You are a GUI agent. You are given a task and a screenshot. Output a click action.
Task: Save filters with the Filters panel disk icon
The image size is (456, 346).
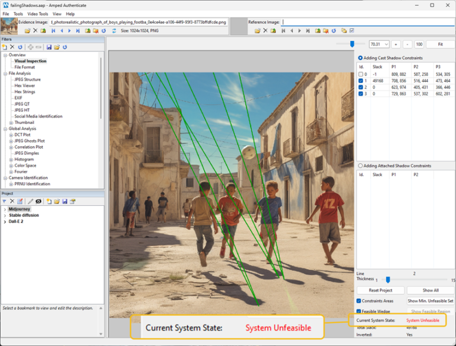[49, 47]
